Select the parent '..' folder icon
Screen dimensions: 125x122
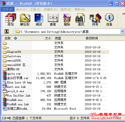(x=5, y=43)
